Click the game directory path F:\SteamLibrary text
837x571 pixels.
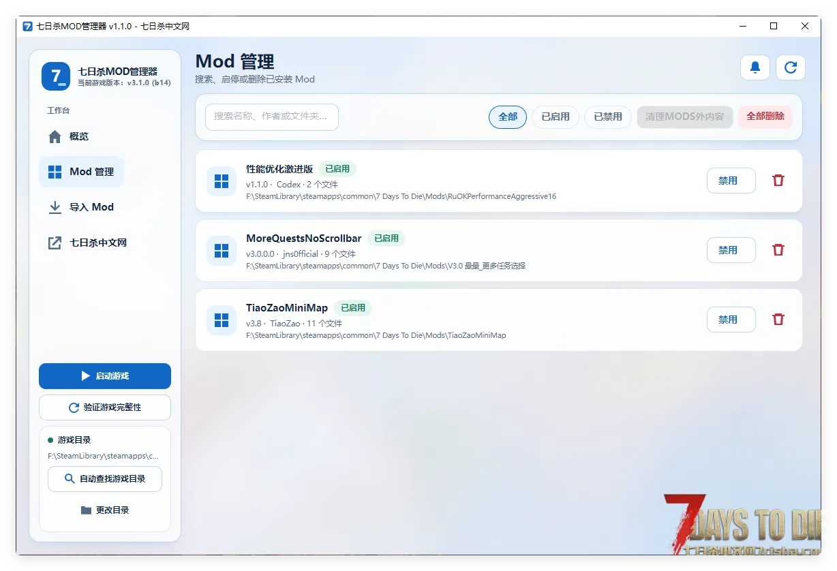pyautogui.click(x=104, y=457)
